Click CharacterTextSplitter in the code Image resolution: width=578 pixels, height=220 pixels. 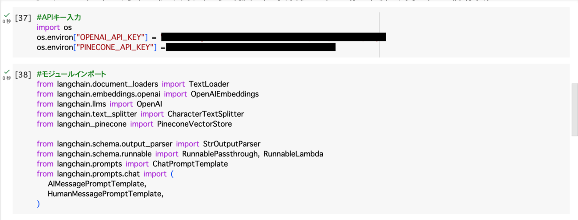pyautogui.click(x=205, y=114)
